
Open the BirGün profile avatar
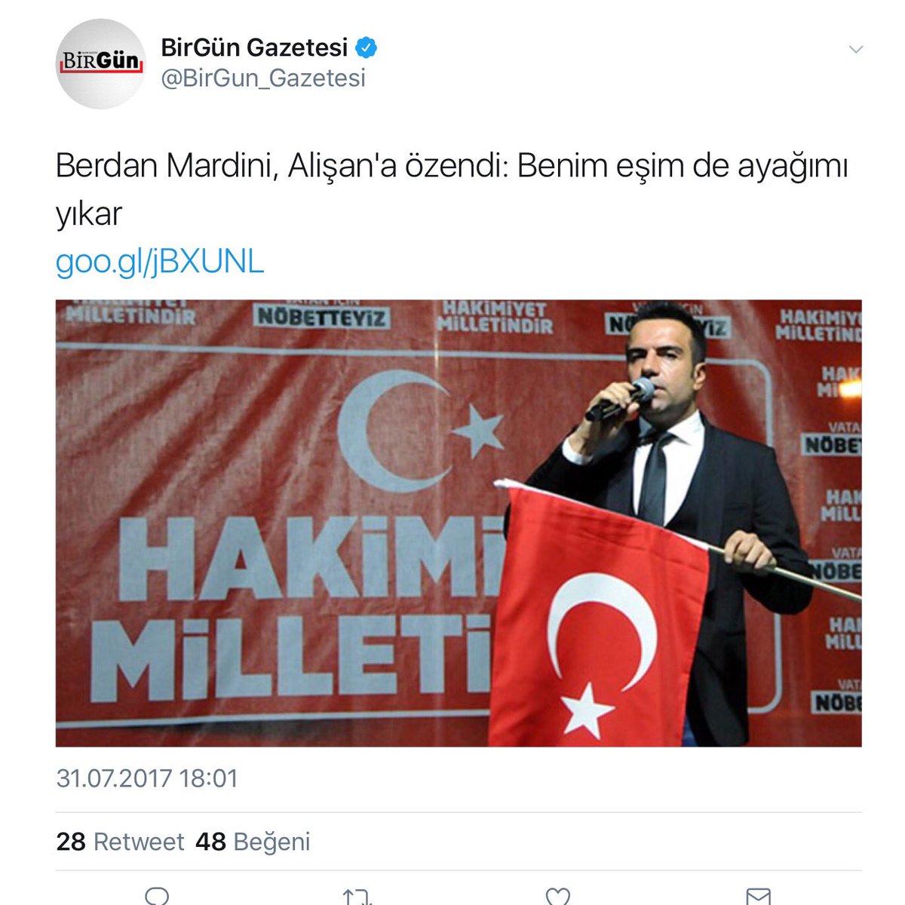point(100,64)
